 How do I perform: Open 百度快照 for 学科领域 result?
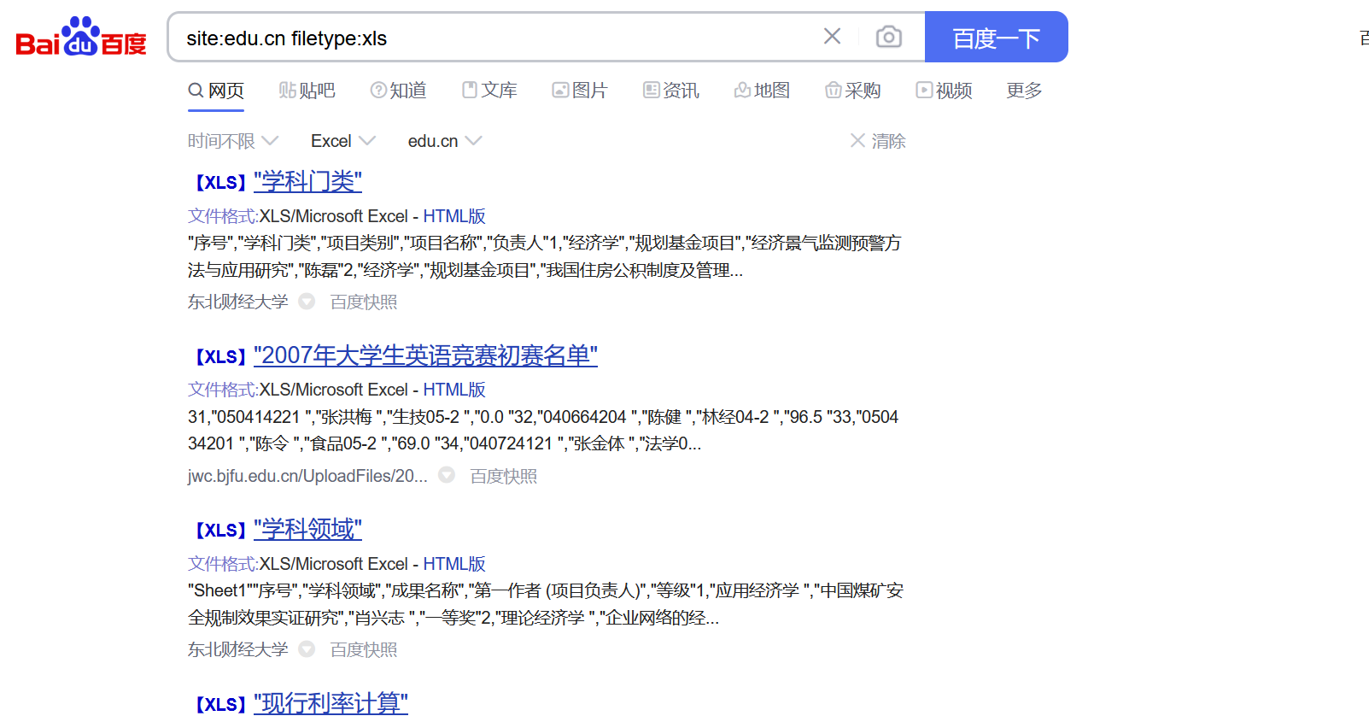click(364, 649)
